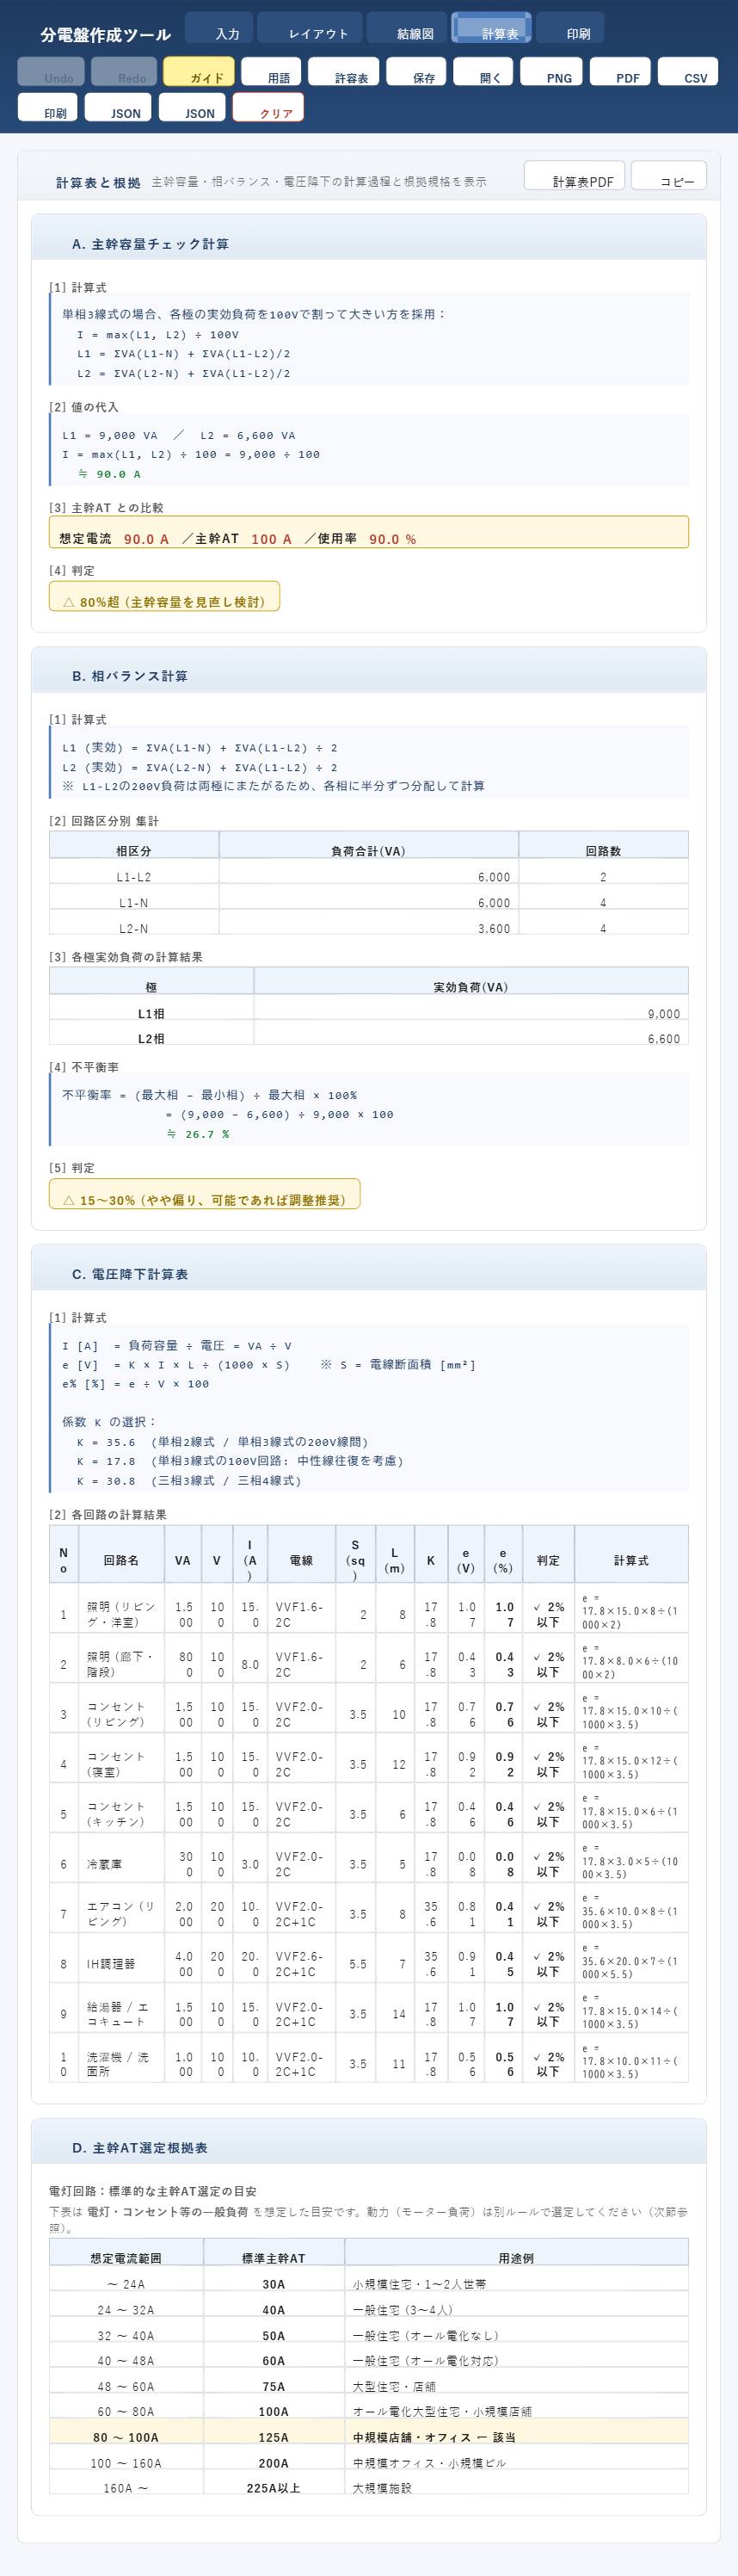Export as PNG

coord(551,72)
